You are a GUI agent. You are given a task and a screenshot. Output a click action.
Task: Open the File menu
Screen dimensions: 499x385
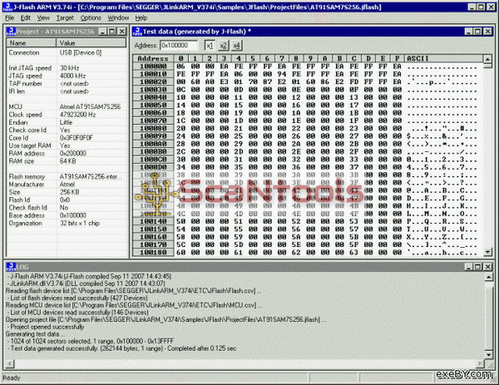coord(9,17)
